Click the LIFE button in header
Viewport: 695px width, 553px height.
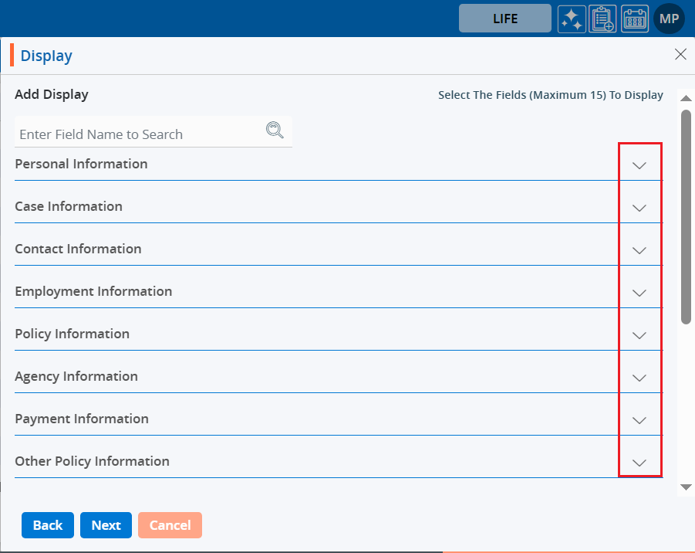coord(505,19)
